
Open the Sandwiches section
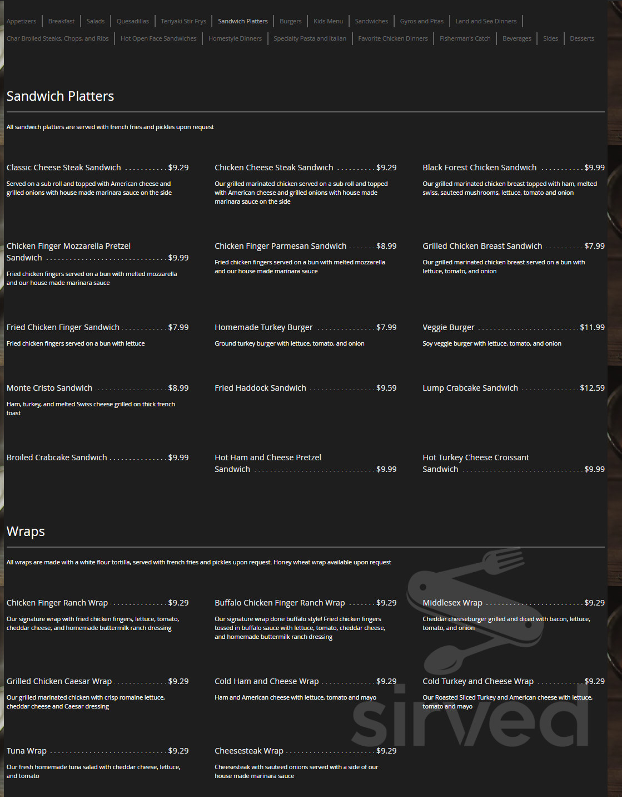[x=371, y=21]
